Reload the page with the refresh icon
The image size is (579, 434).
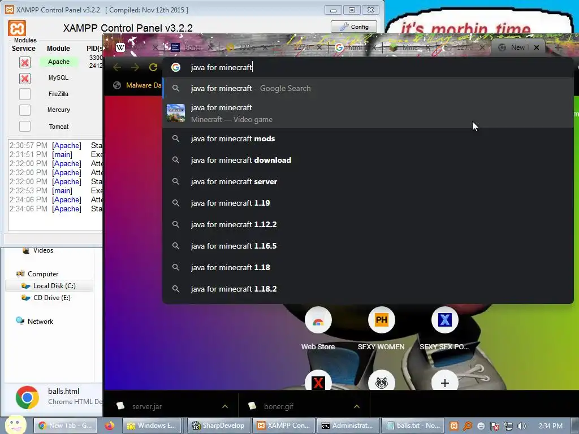click(x=153, y=67)
